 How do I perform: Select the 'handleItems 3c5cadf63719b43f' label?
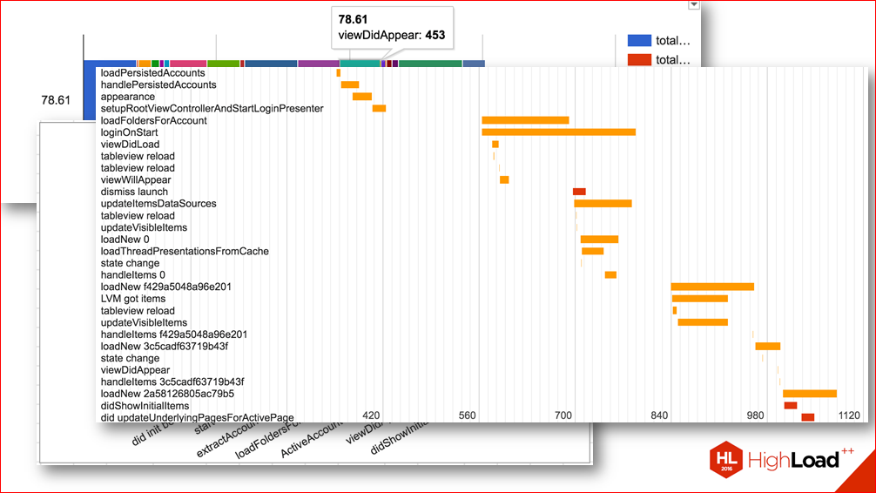[172, 382]
